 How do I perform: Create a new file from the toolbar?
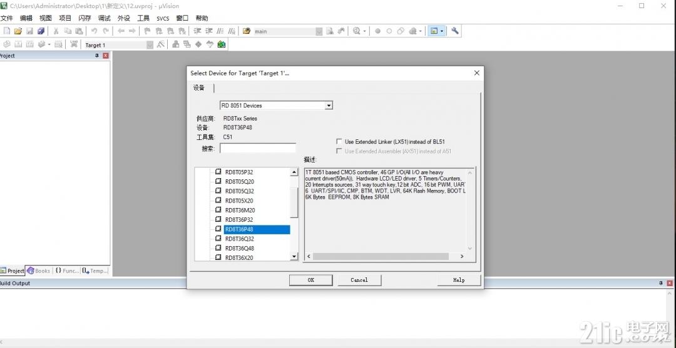pos(6,31)
